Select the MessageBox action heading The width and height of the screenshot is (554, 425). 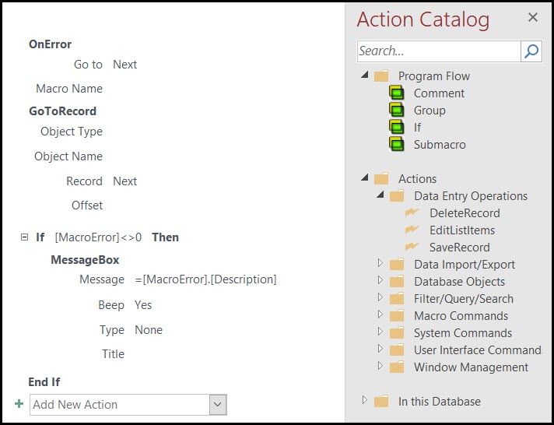pos(85,260)
